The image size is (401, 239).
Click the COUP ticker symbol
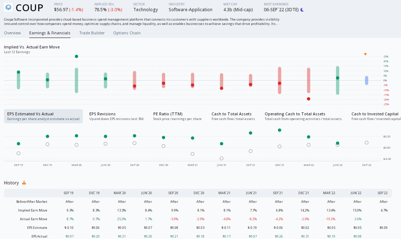[x=29, y=8]
